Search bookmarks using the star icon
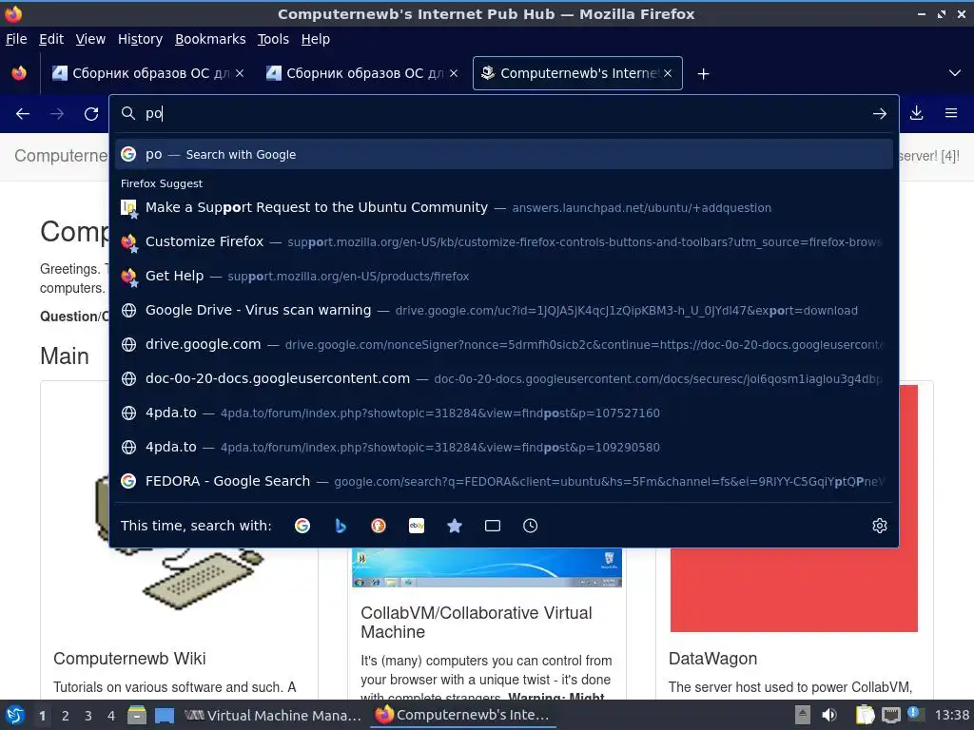 (455, 526)
